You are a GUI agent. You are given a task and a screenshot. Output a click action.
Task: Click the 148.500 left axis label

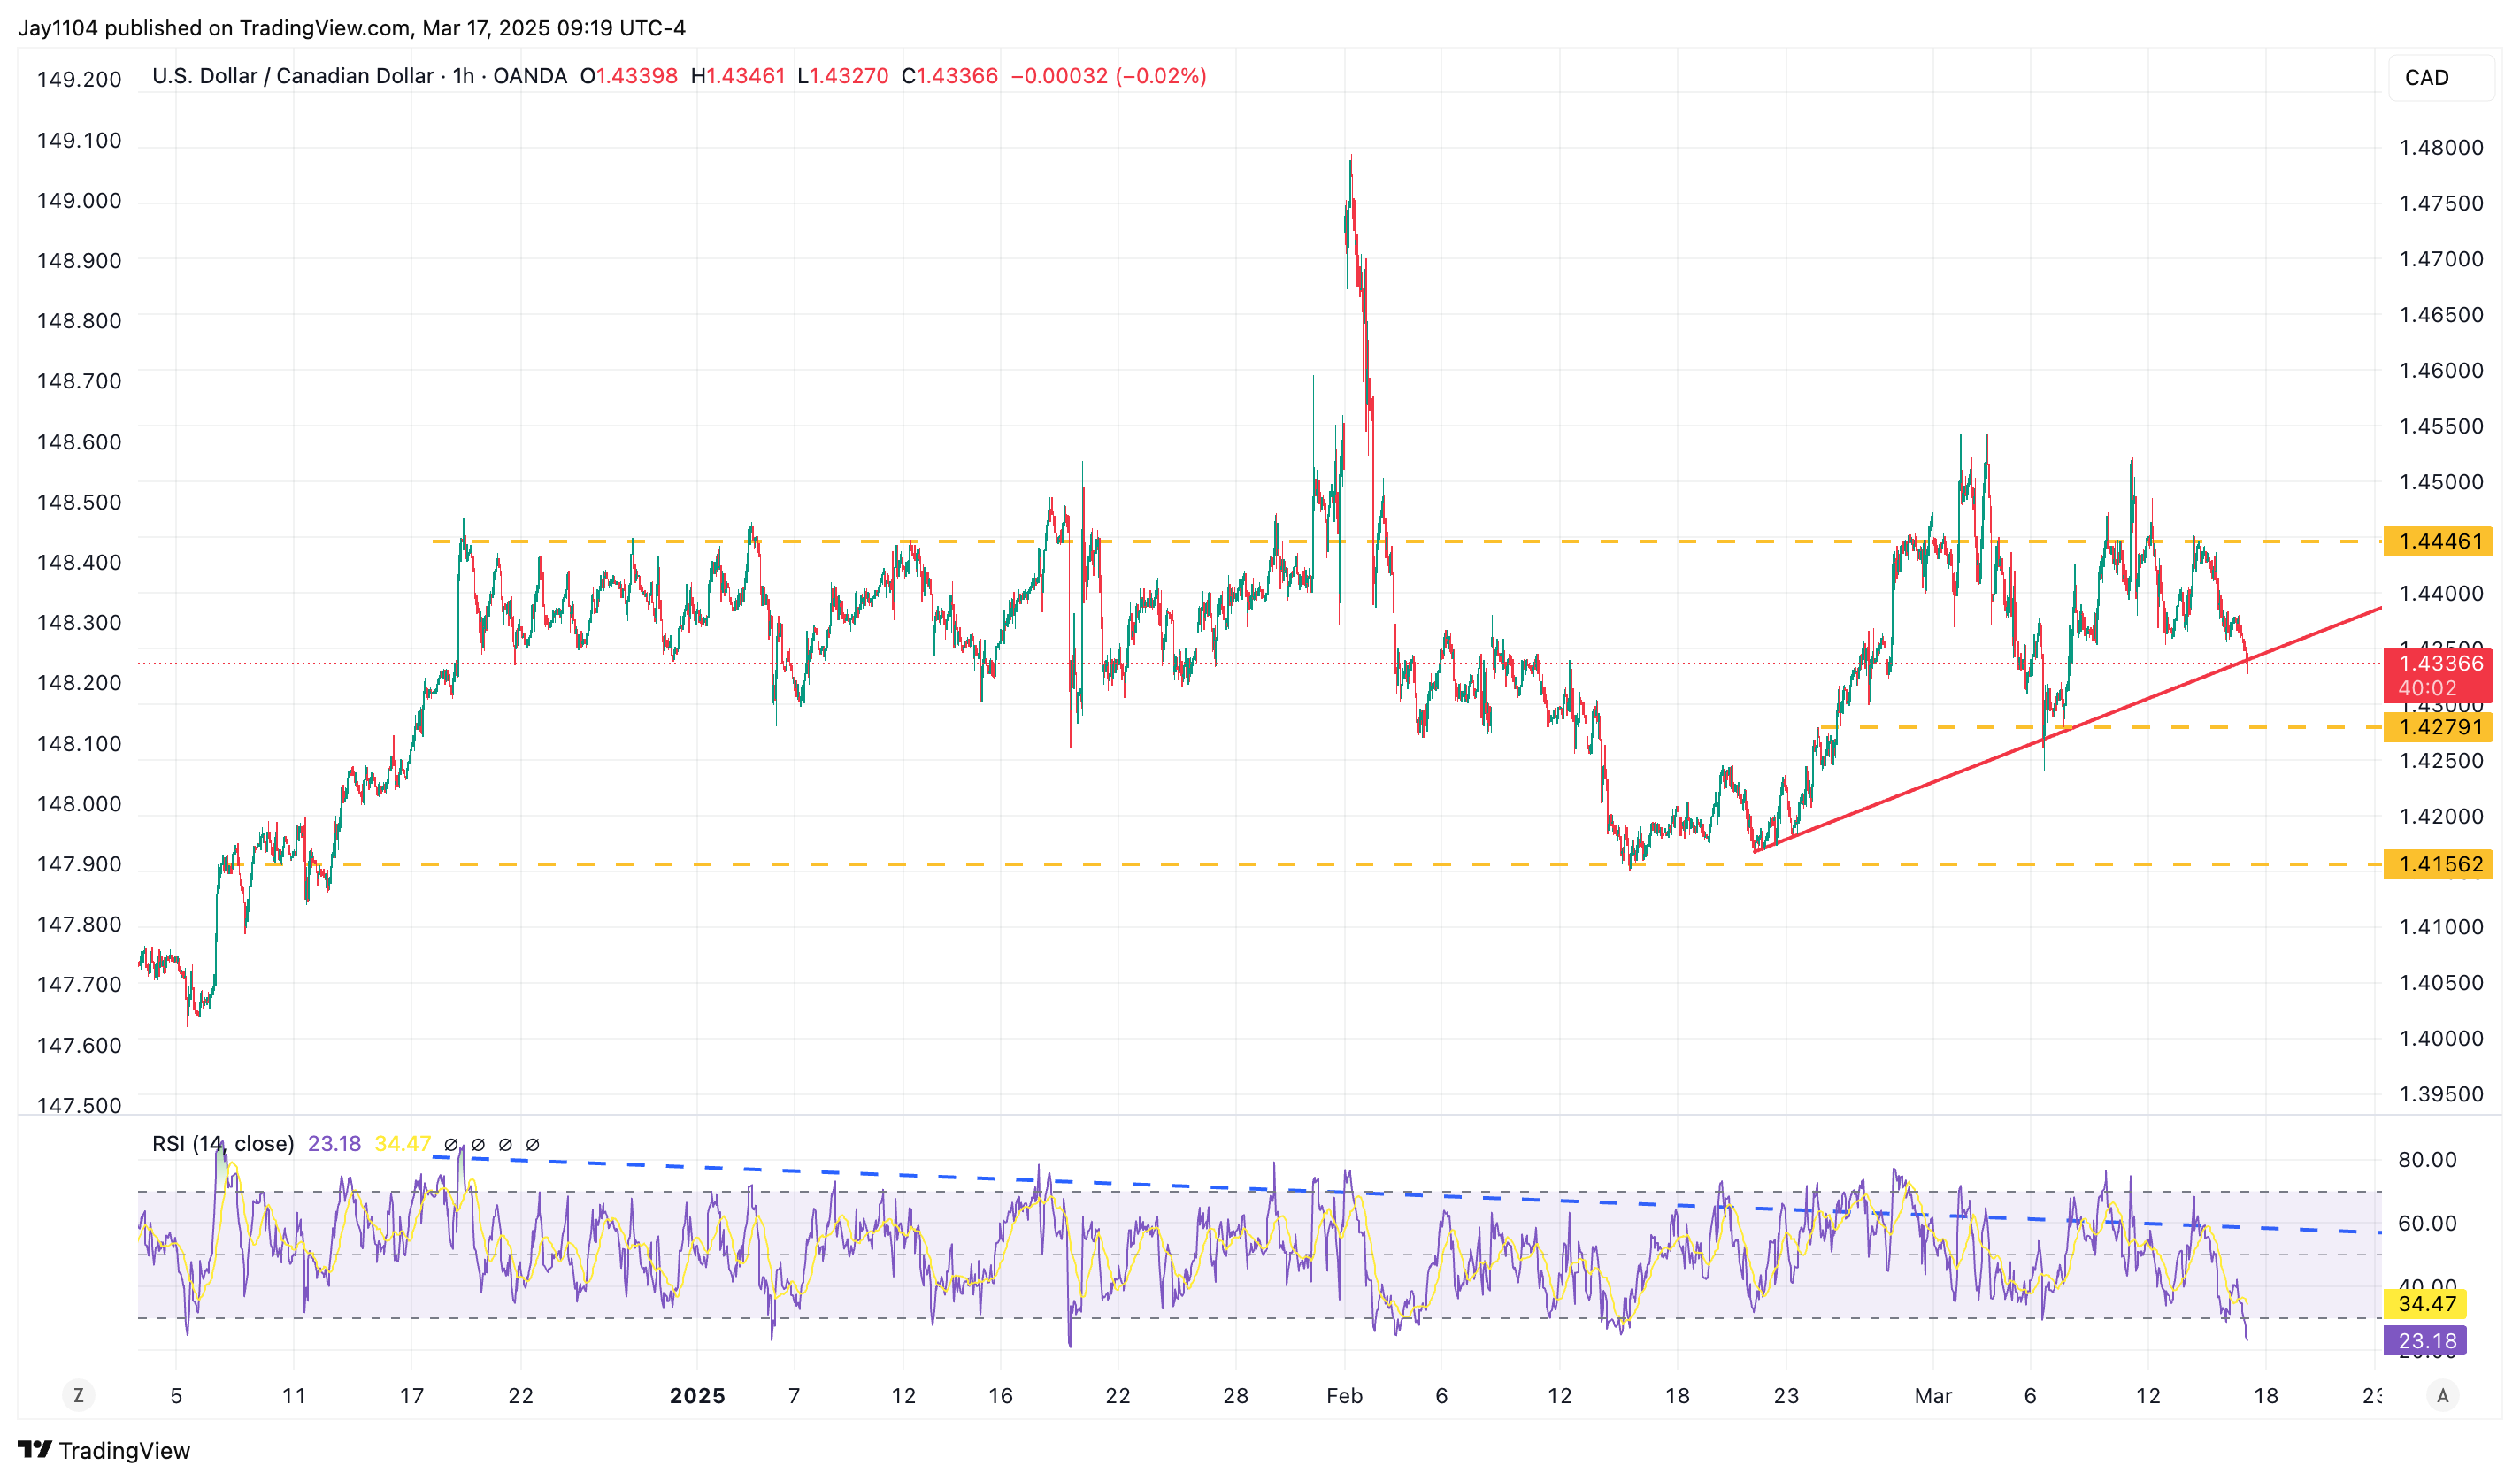(x=79, y=502)
